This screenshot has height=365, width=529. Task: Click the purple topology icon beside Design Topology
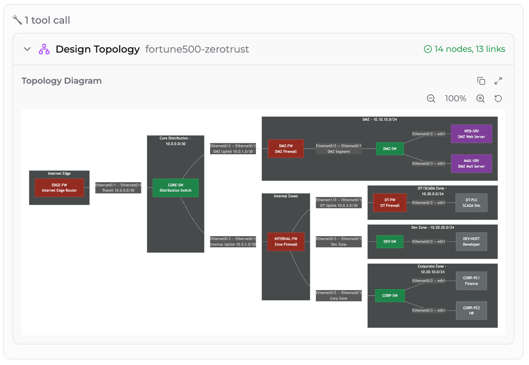pos(44,49)
